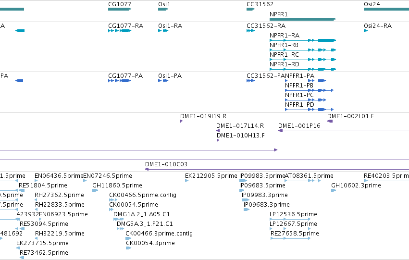The height and width of the screenshot is (260, 409).
Task: Select the CK00466.5prime.contig feature
Action: 113,200
